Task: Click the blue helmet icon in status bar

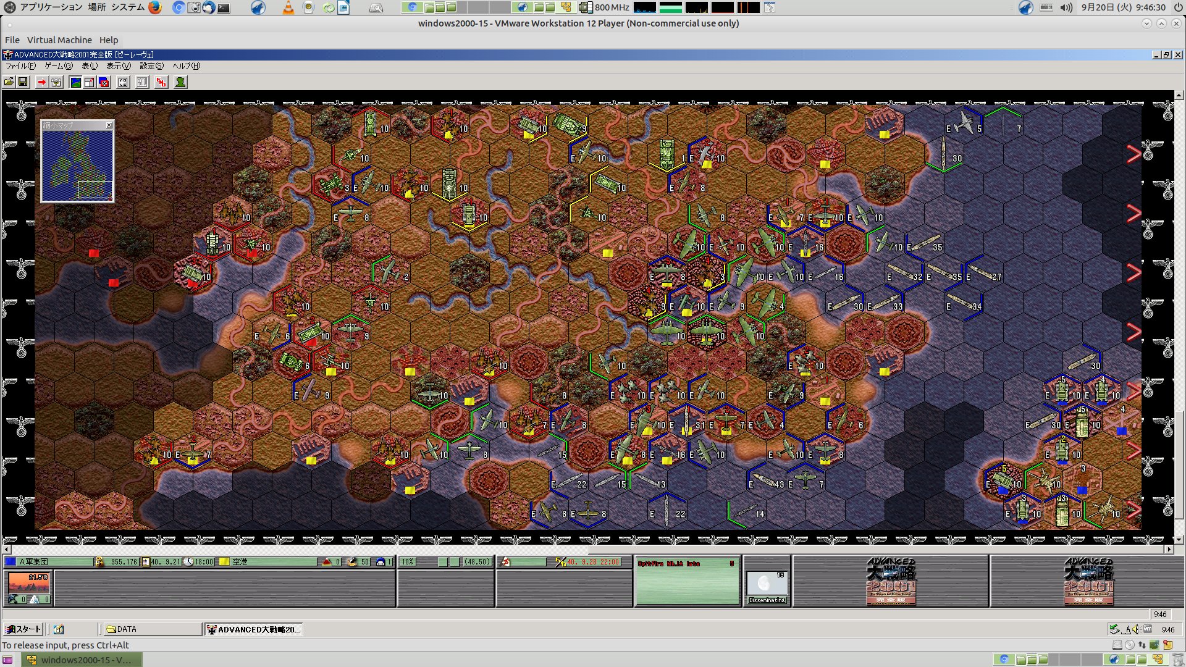Action: 381,562
